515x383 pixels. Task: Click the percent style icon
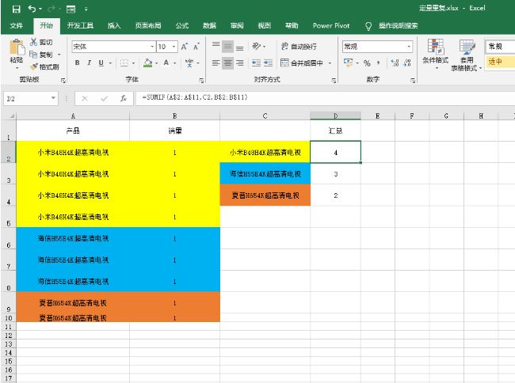click(367, 63)
